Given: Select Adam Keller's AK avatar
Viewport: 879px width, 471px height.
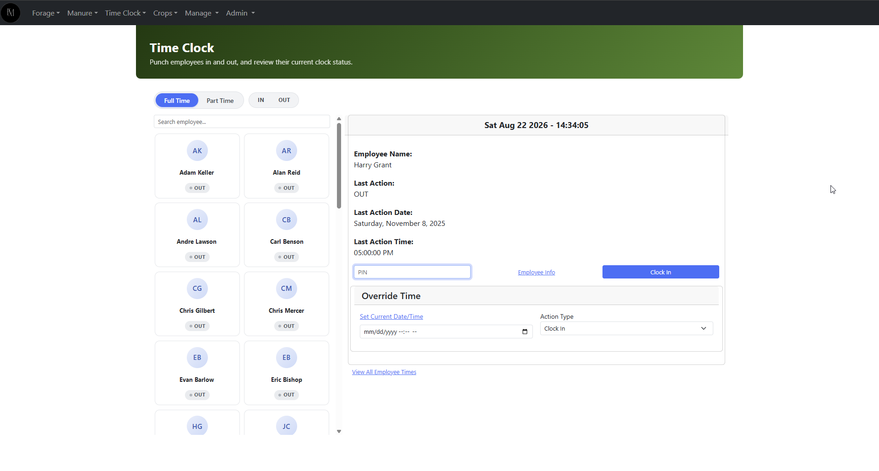Looking at the screenshot, I should coord(197,151).
